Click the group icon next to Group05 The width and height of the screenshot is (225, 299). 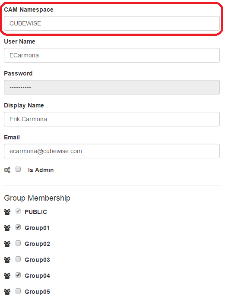pos(7,292)
